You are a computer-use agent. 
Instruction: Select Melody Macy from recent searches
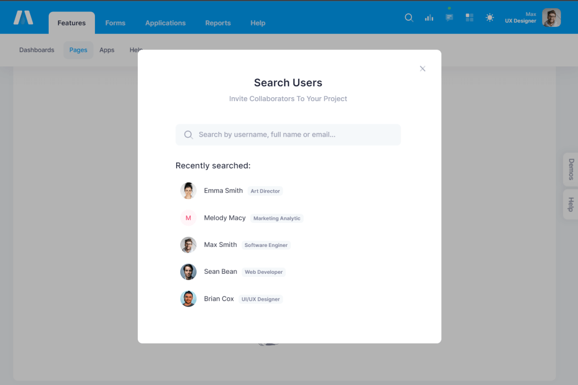225,218
